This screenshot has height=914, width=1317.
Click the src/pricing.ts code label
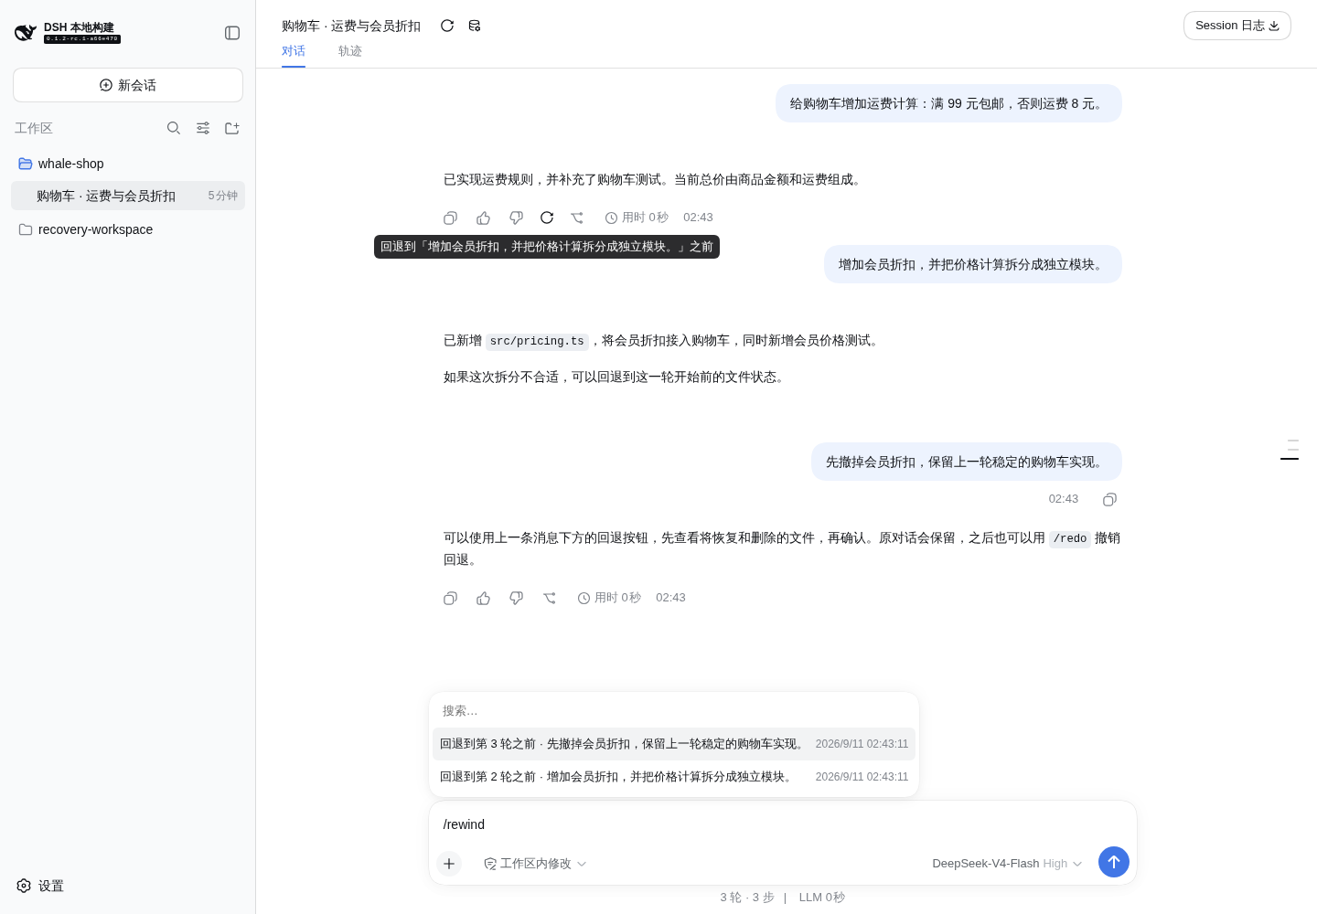coord(537,341)
